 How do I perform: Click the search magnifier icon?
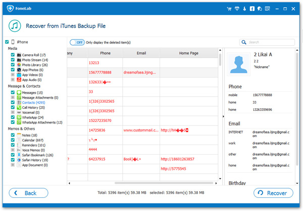pyautogui.click(x=244, y=42)
